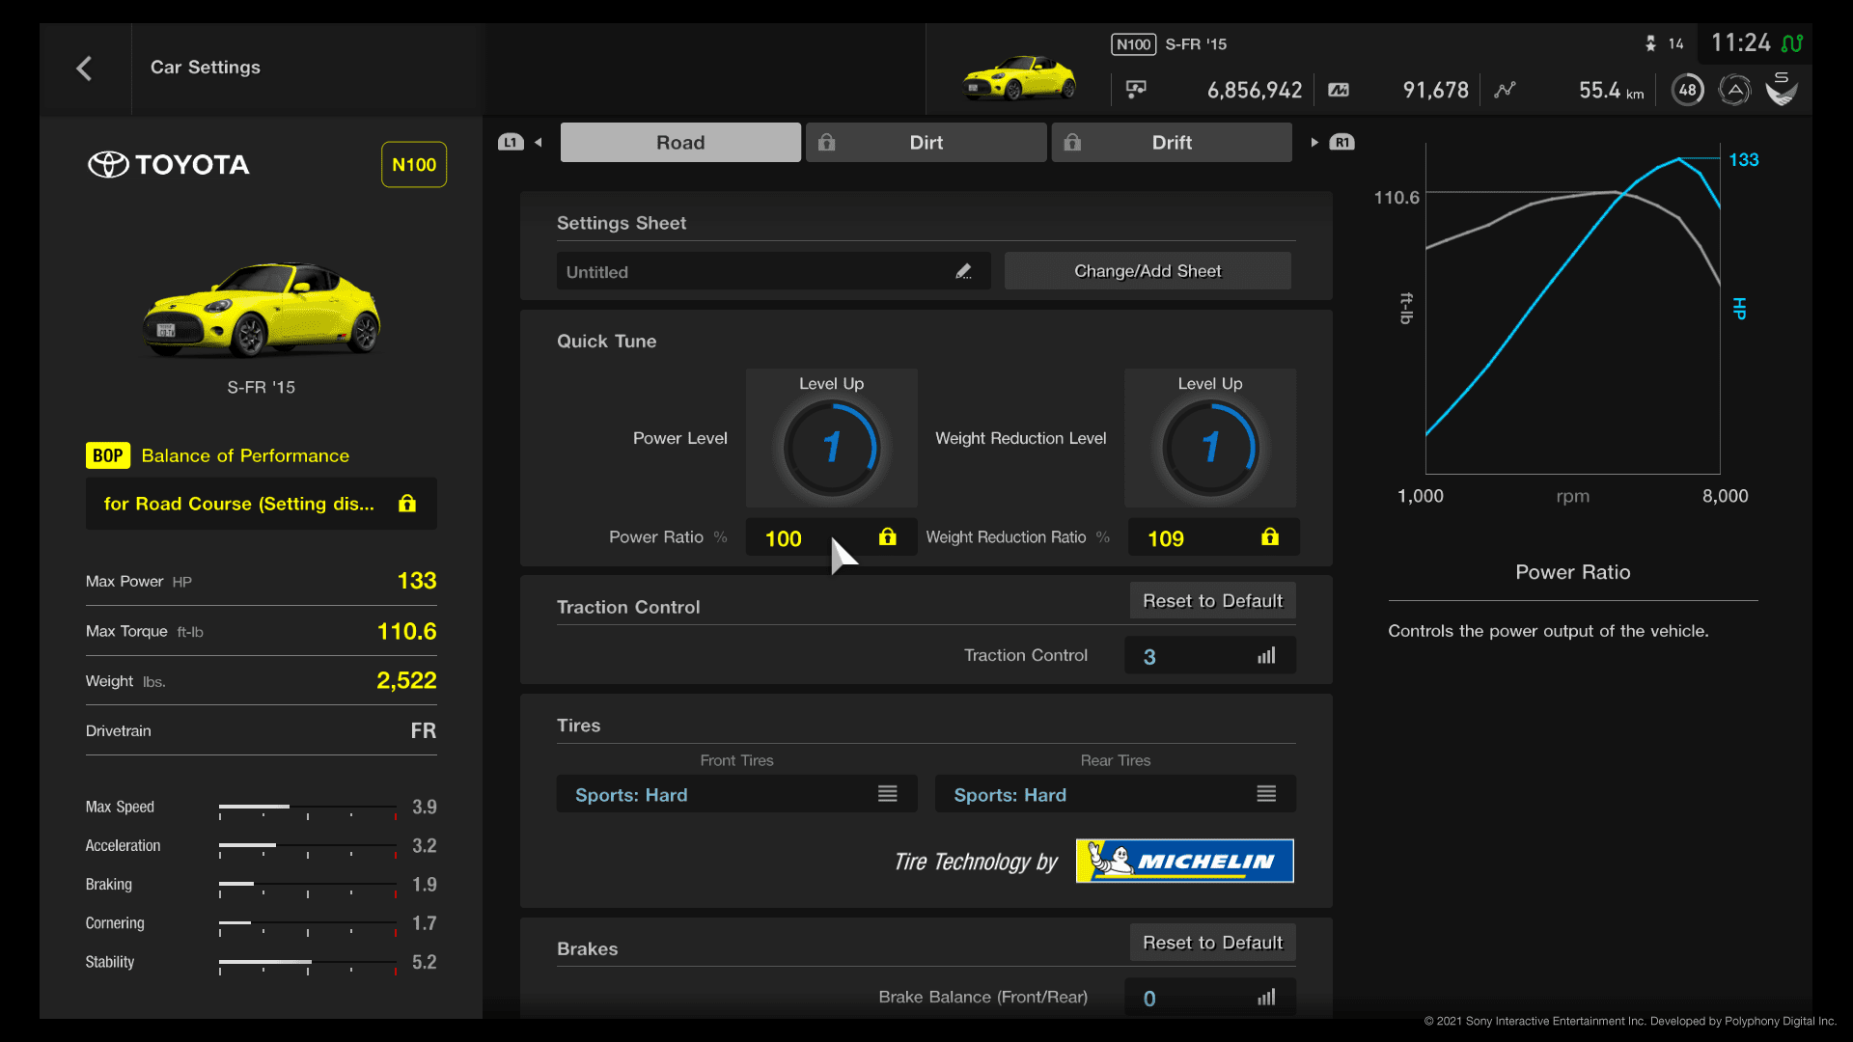Click the lock icon on Dirt tab
Image resolution: width=1853 pixels, height=1042 pixels.
827,143
